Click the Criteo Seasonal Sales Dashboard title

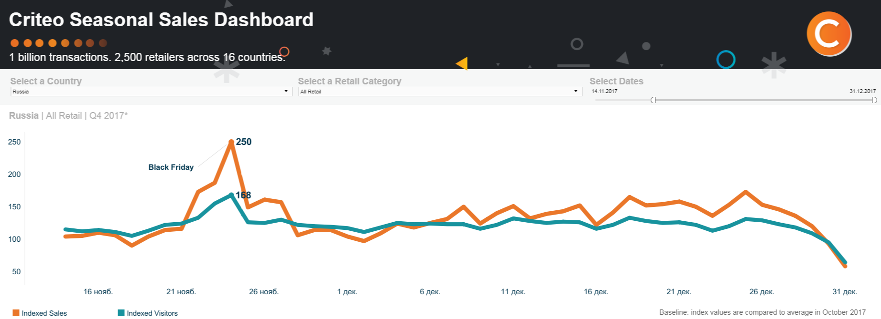pos(161,20)
